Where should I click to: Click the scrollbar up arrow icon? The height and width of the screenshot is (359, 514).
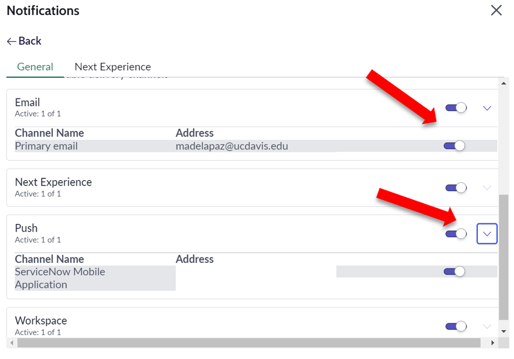[503, 83]
